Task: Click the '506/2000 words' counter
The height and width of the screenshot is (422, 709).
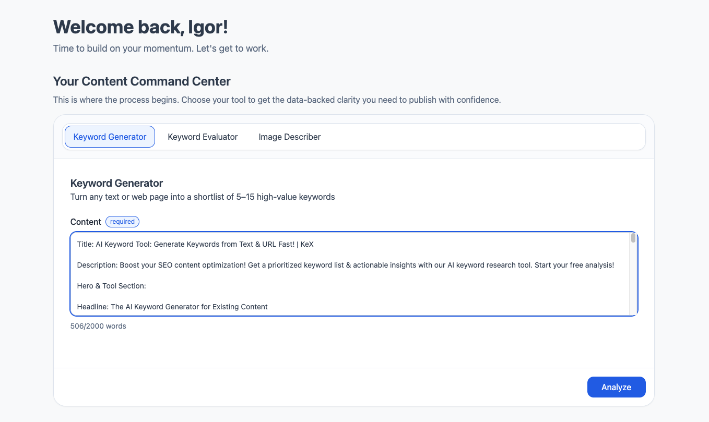Action: click(98, 326)
